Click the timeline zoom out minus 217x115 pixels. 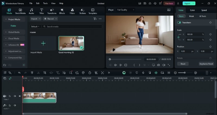pyautogui.click(x=175, y=73)
